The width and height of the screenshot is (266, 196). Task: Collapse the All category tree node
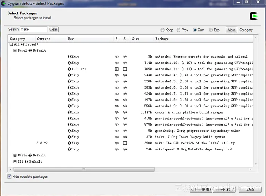[x=11, y=44]
